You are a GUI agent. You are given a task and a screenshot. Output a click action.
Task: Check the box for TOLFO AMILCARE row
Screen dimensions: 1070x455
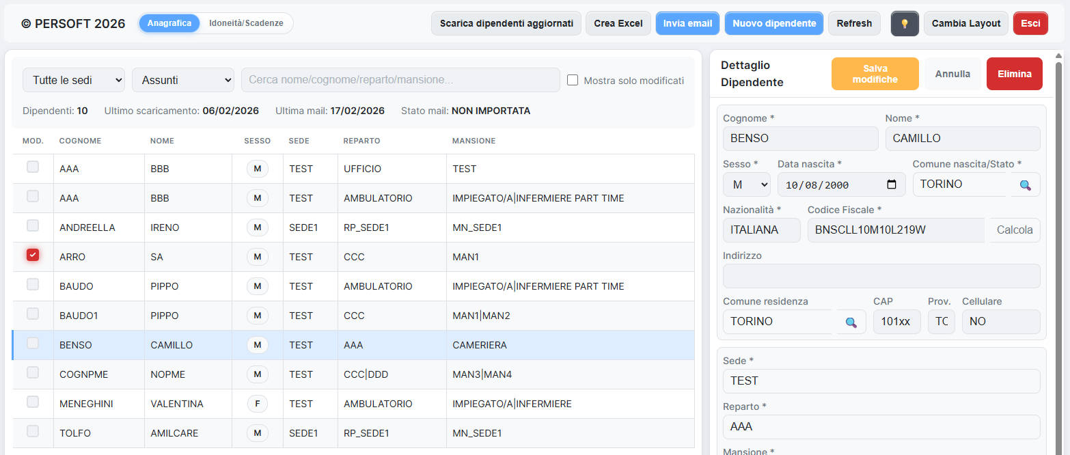[x=33, y=431]
